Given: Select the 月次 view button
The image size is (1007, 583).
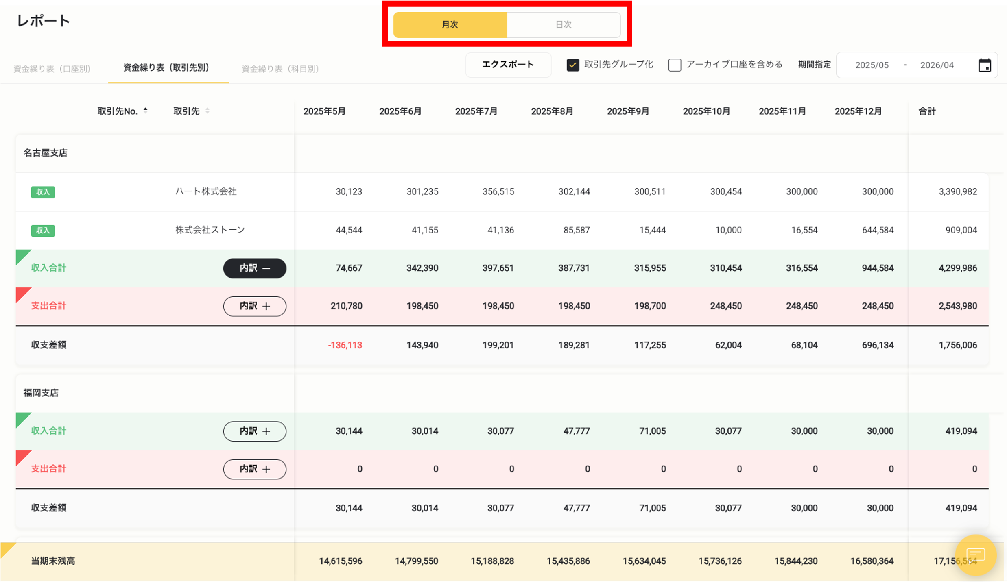Looking at the screenshot, I should point(450,24).
